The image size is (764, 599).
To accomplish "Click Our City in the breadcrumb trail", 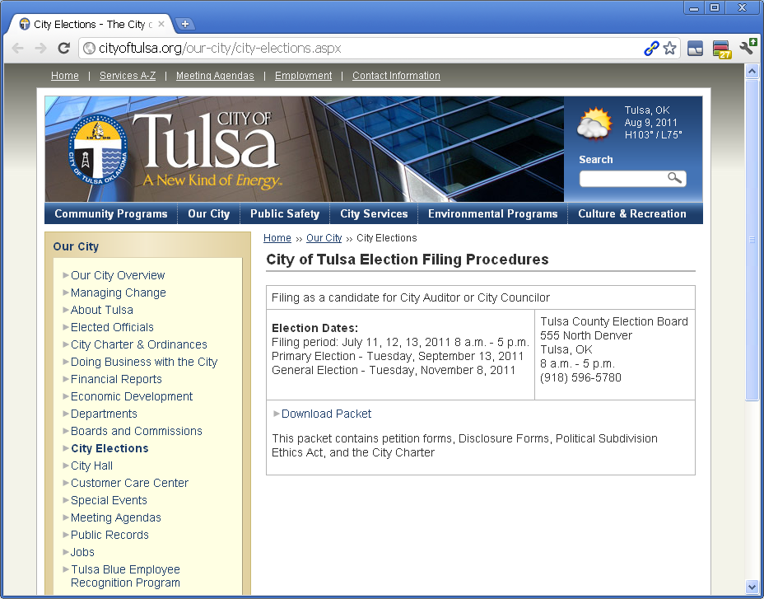I will (324, 238).
